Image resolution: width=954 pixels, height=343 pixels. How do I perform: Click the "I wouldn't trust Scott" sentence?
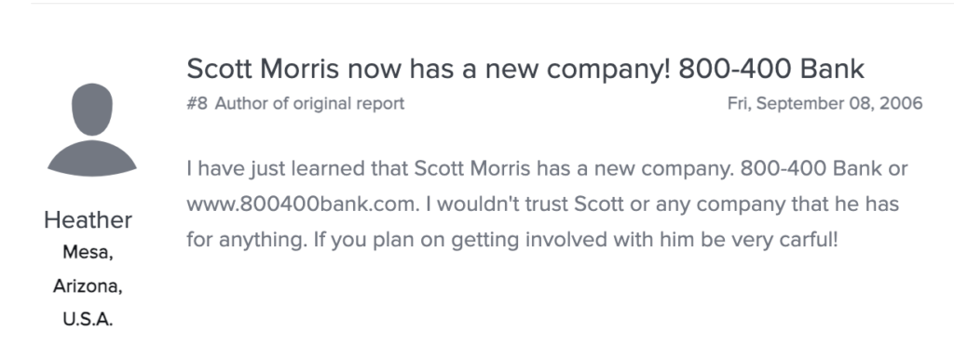click(x=525, y=204)
